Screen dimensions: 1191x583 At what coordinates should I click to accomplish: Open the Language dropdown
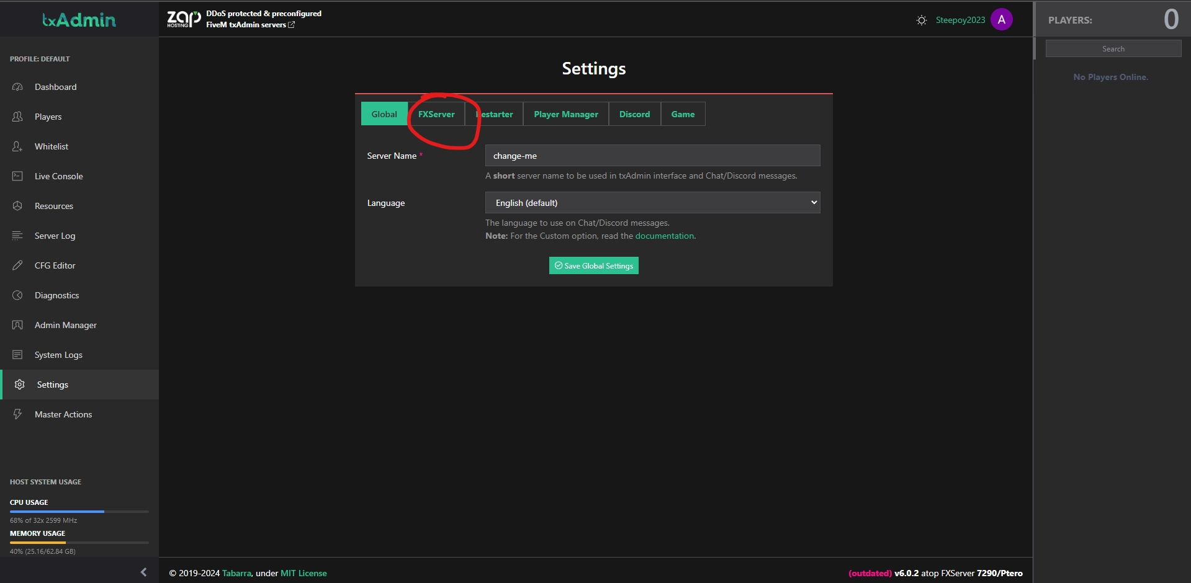tap(652, 203)
